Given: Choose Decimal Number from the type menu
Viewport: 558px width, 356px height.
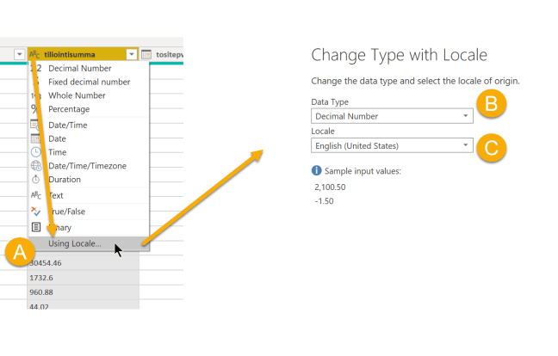Looking at the screenshot, I should (x=79, y=68).
